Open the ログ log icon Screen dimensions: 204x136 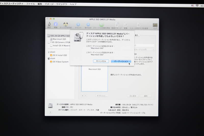(x=155, y=25)
